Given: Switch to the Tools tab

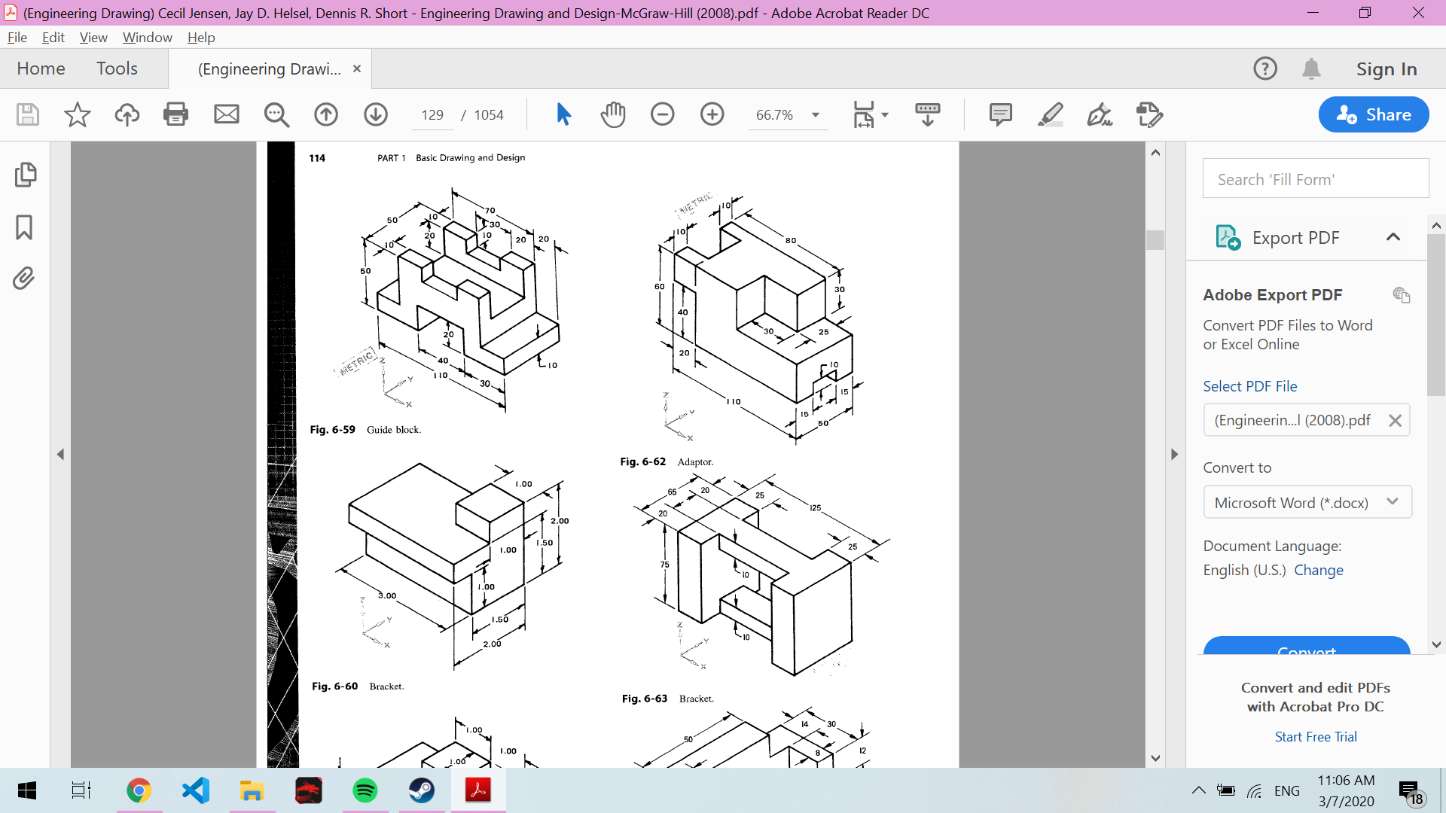Looking at the screenshot, I should [x=117, y=69].
